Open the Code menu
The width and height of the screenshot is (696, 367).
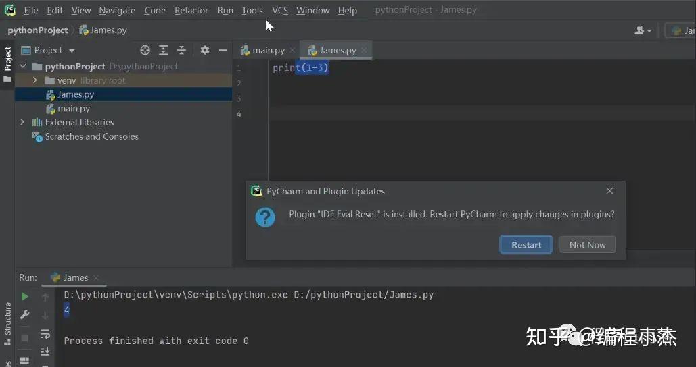[x=155, y=10]
